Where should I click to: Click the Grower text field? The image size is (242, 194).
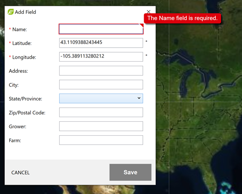(x=101, y=126)
